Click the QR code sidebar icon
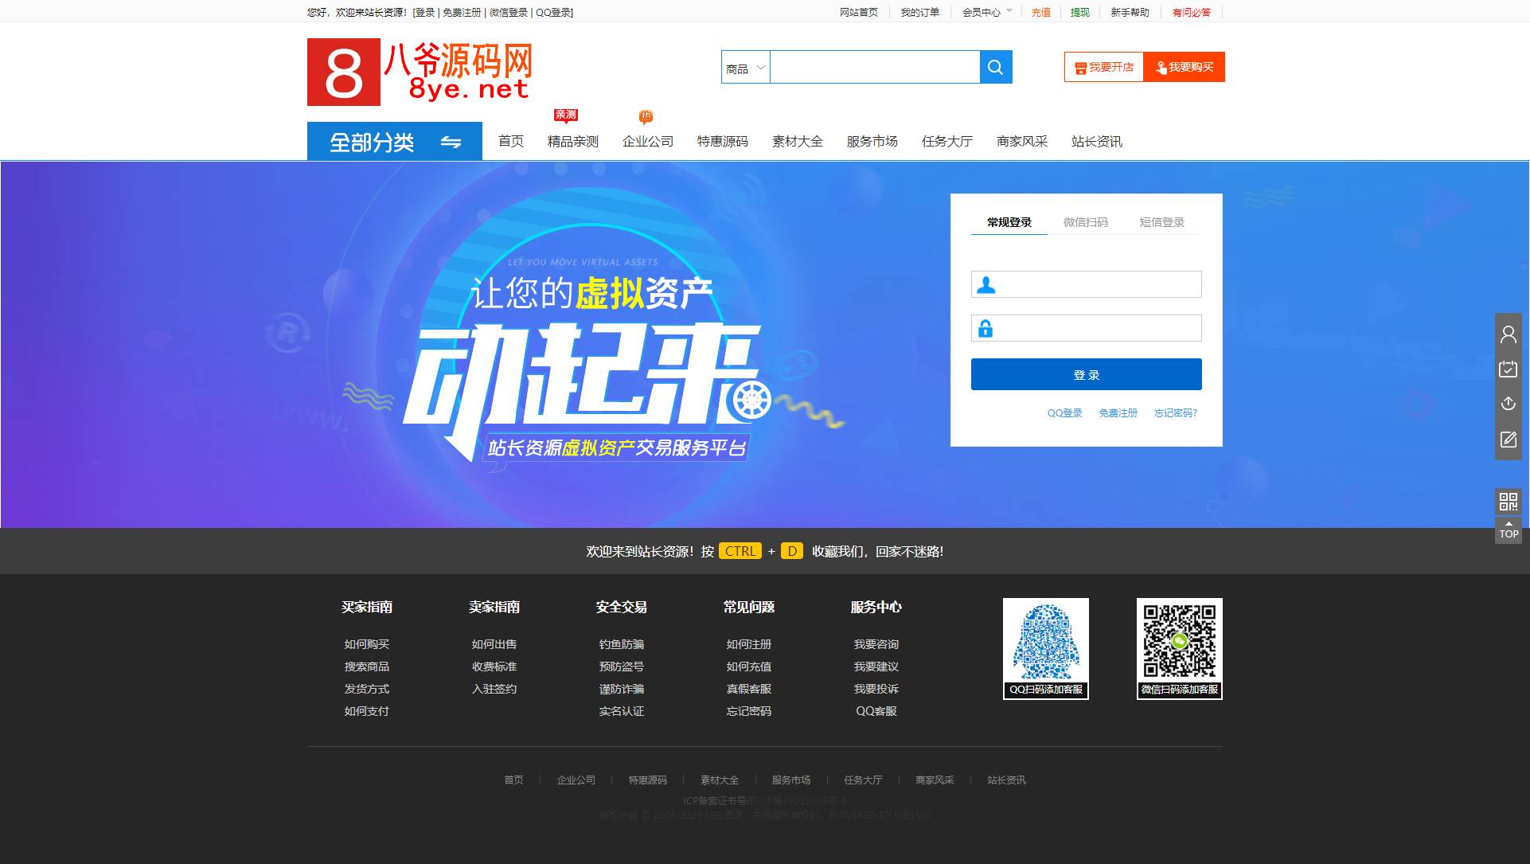The height and width of the screenshot is (864, 1530). [1509, 501]
